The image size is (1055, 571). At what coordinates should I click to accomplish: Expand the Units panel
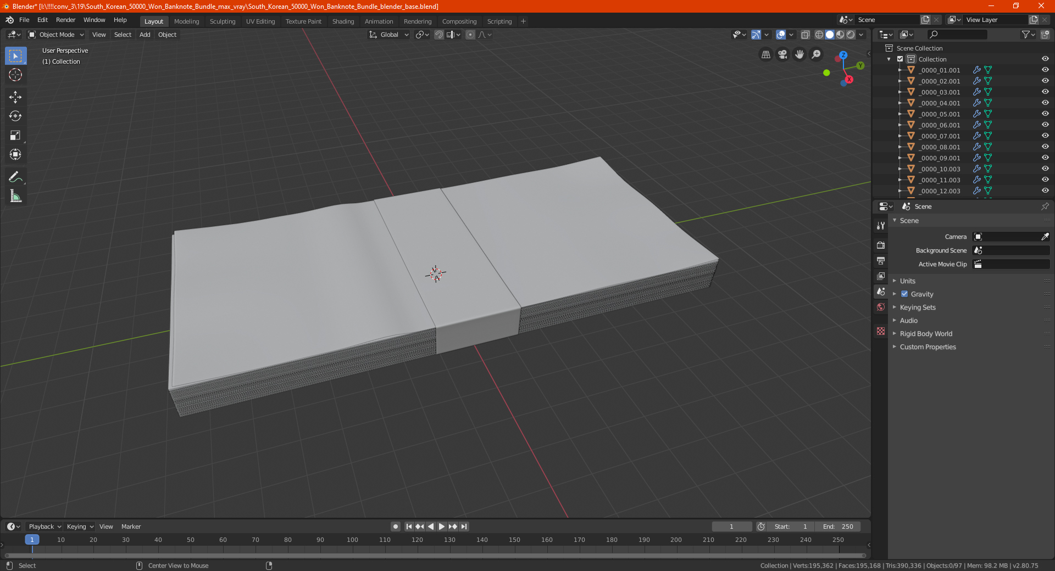click(907, 281)
